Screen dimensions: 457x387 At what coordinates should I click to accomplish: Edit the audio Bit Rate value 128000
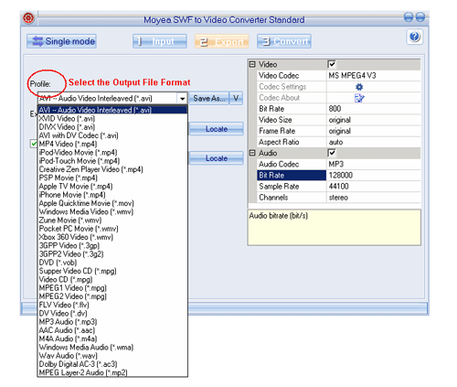pyautogui.click(x=374, y=176)
